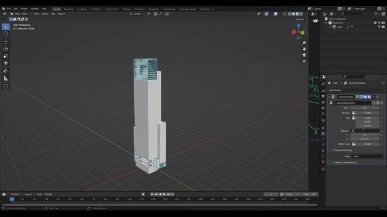This screenshot has height=217, width=387.
Task: Click the current frame marker on timeline
Action: tap(11, 199)
